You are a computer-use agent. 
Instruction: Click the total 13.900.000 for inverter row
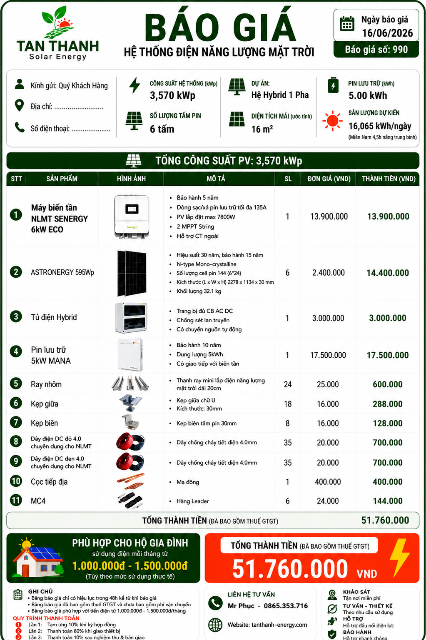(x=388, y=217)
